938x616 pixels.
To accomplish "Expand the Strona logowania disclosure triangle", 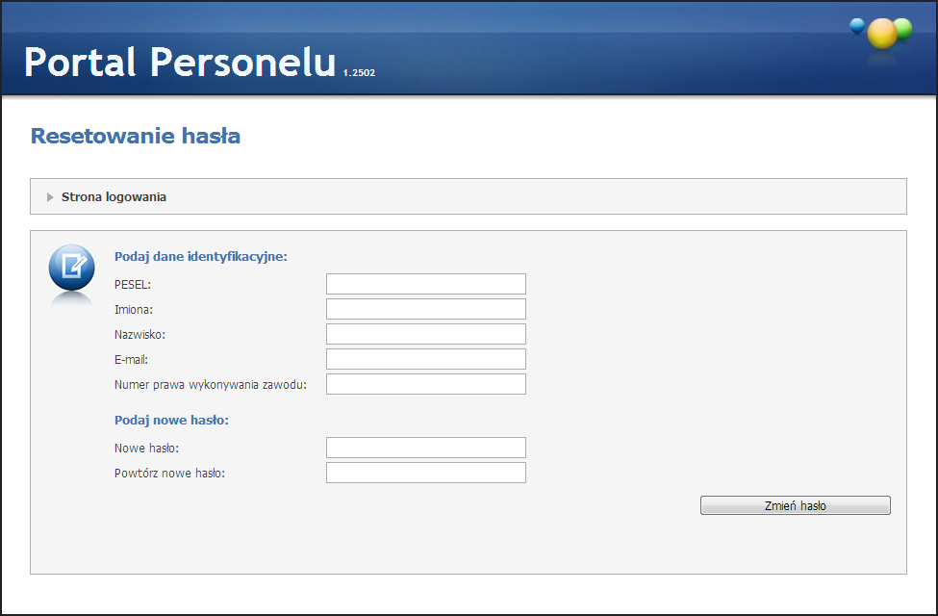I will tap(50, 197).
